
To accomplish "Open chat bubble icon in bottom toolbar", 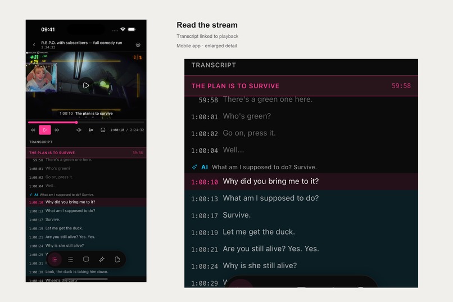I will pos(86,259).
